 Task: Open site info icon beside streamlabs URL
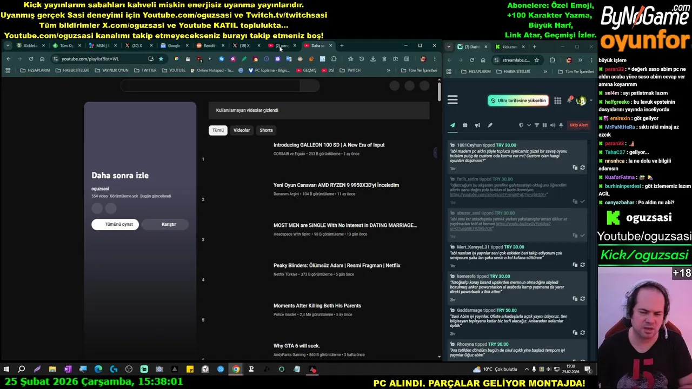point(496,60)
